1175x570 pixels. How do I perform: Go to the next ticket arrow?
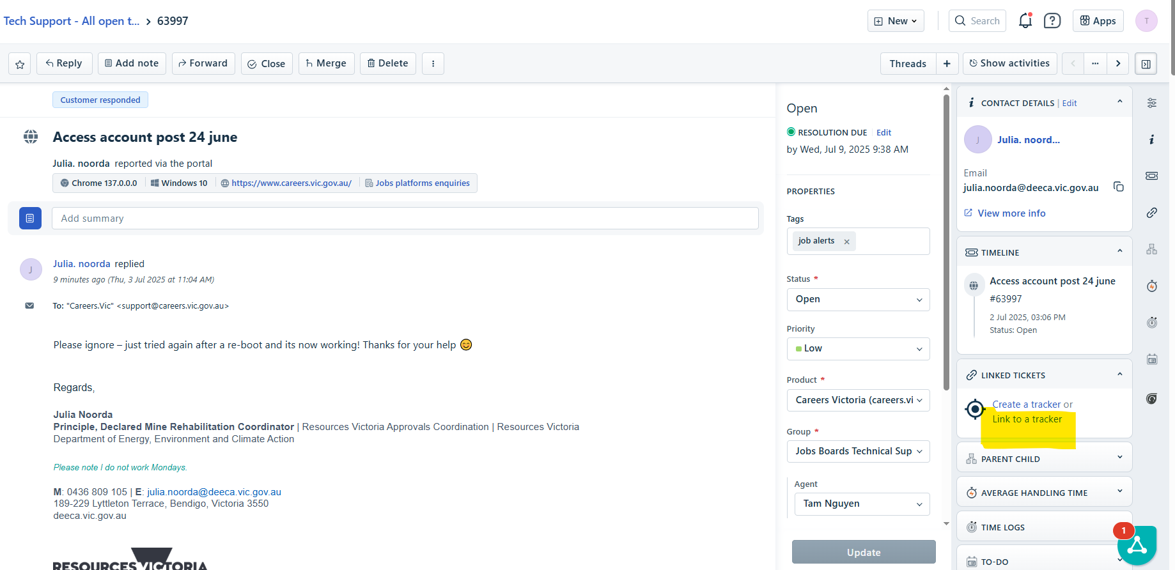pyautogui.click(x=1117, y=63)
